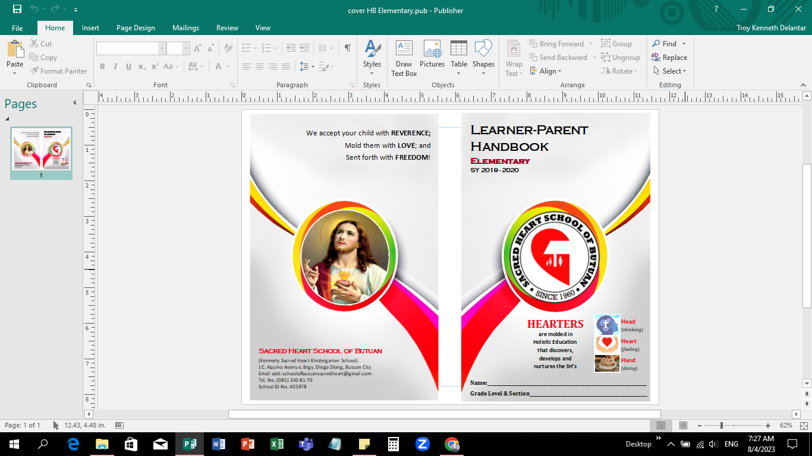The image size is (812, 456).
Task: Switch to the Review tab
Action: coord(227,28)
